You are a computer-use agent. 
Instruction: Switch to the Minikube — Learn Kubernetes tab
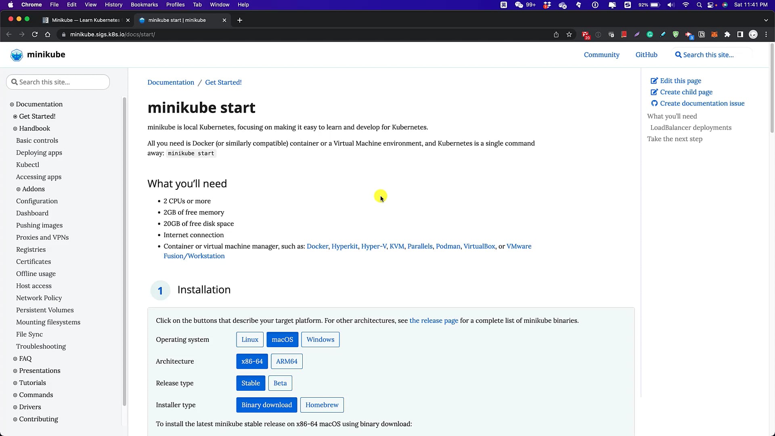(86, 20)
